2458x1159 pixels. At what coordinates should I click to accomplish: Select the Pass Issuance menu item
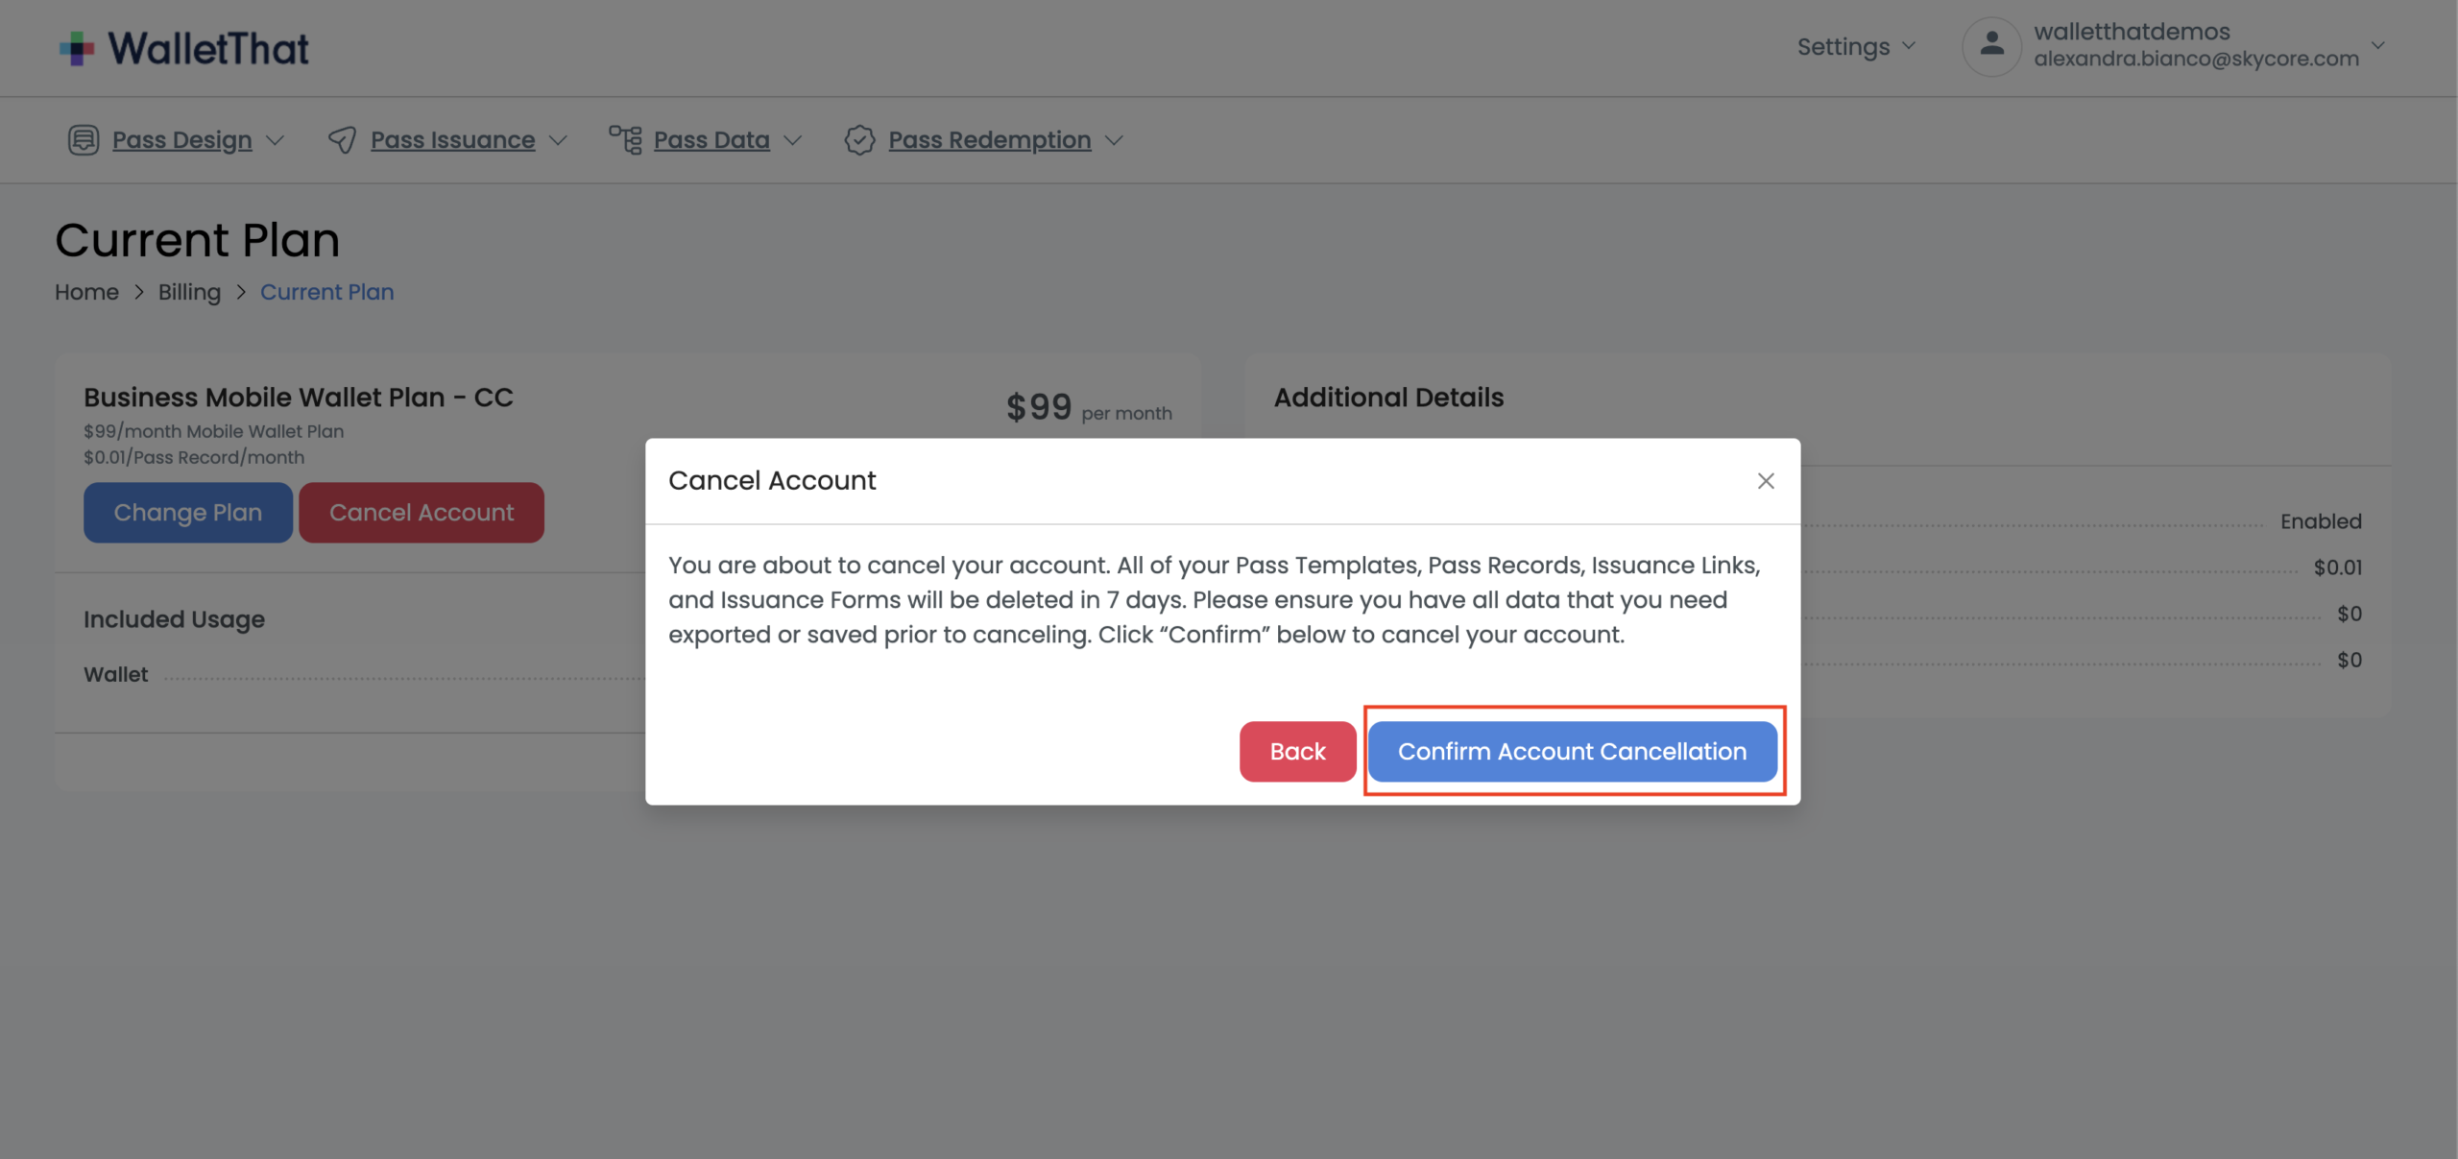[452, 139]
